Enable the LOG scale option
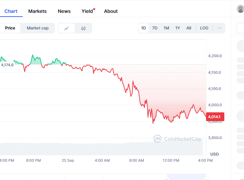This screenshot has width=244, height=180. 204,28
